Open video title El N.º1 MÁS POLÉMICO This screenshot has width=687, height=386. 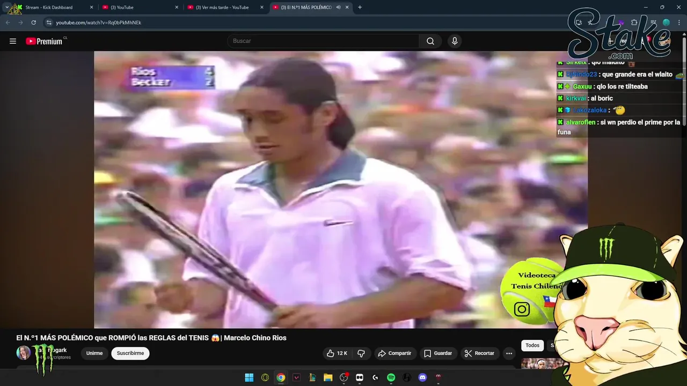click(x=151, y=338)
